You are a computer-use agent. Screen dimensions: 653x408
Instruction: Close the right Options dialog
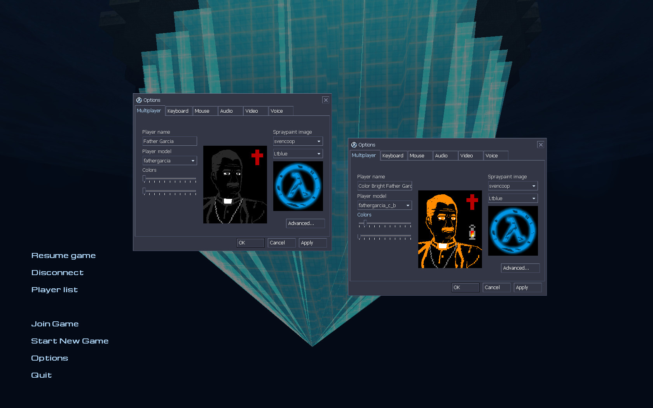coord(540,145)
